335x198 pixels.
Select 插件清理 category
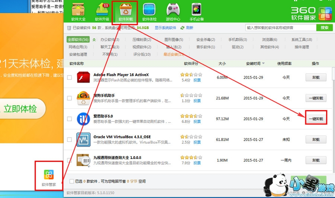pyautogui.click(x=301, y=47)
